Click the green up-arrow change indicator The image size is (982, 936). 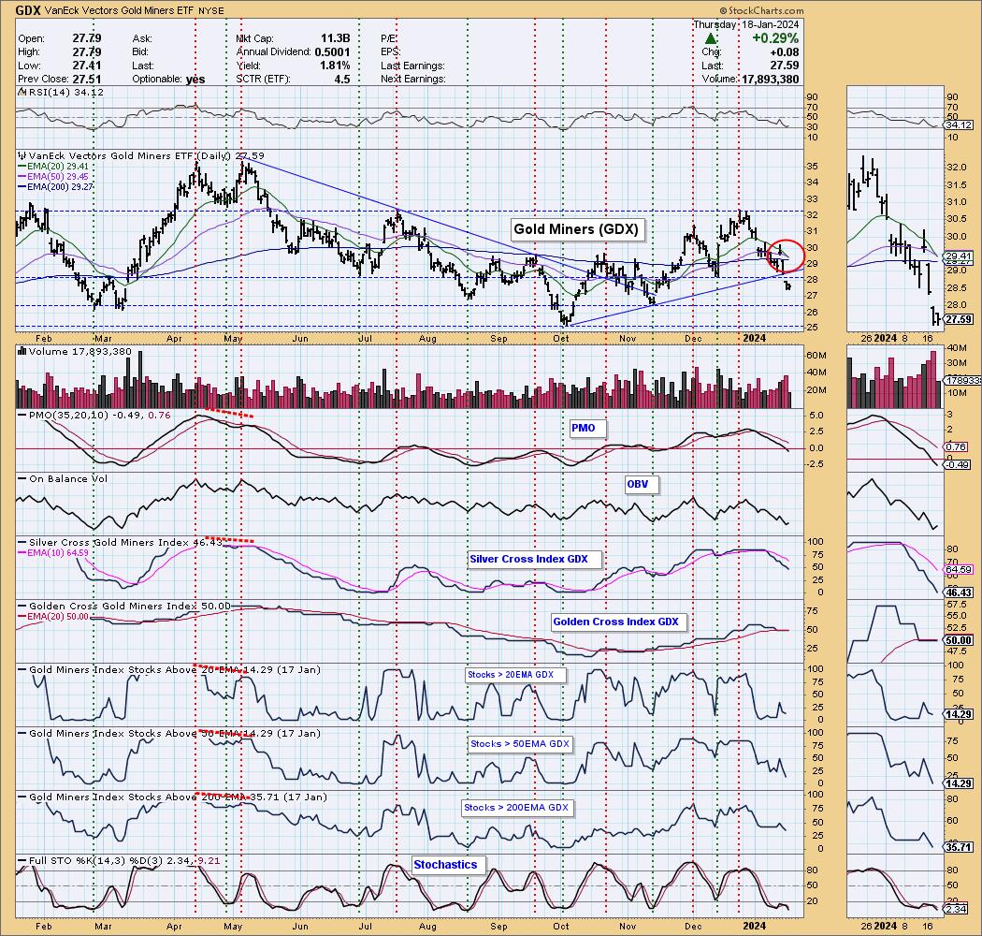711,38
